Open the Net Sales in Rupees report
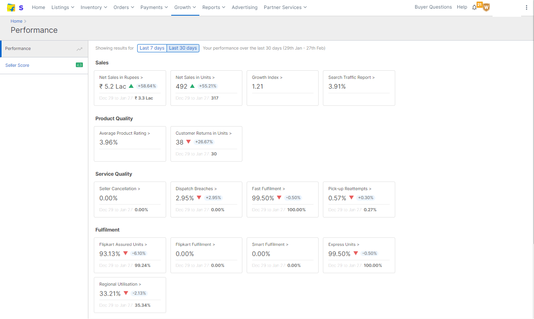 [x=121, y=77]
